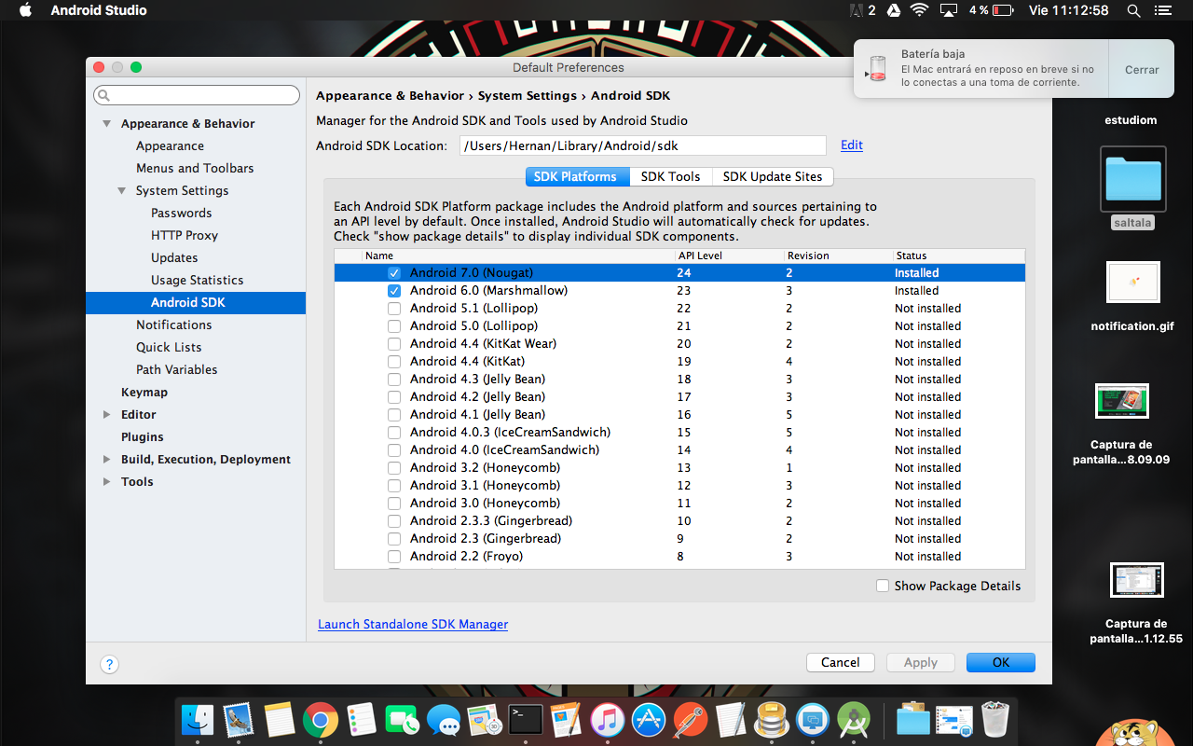Open Reminders from the dock

pos(361,719)
